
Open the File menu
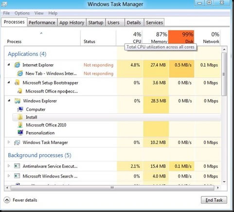coord(6,13)
